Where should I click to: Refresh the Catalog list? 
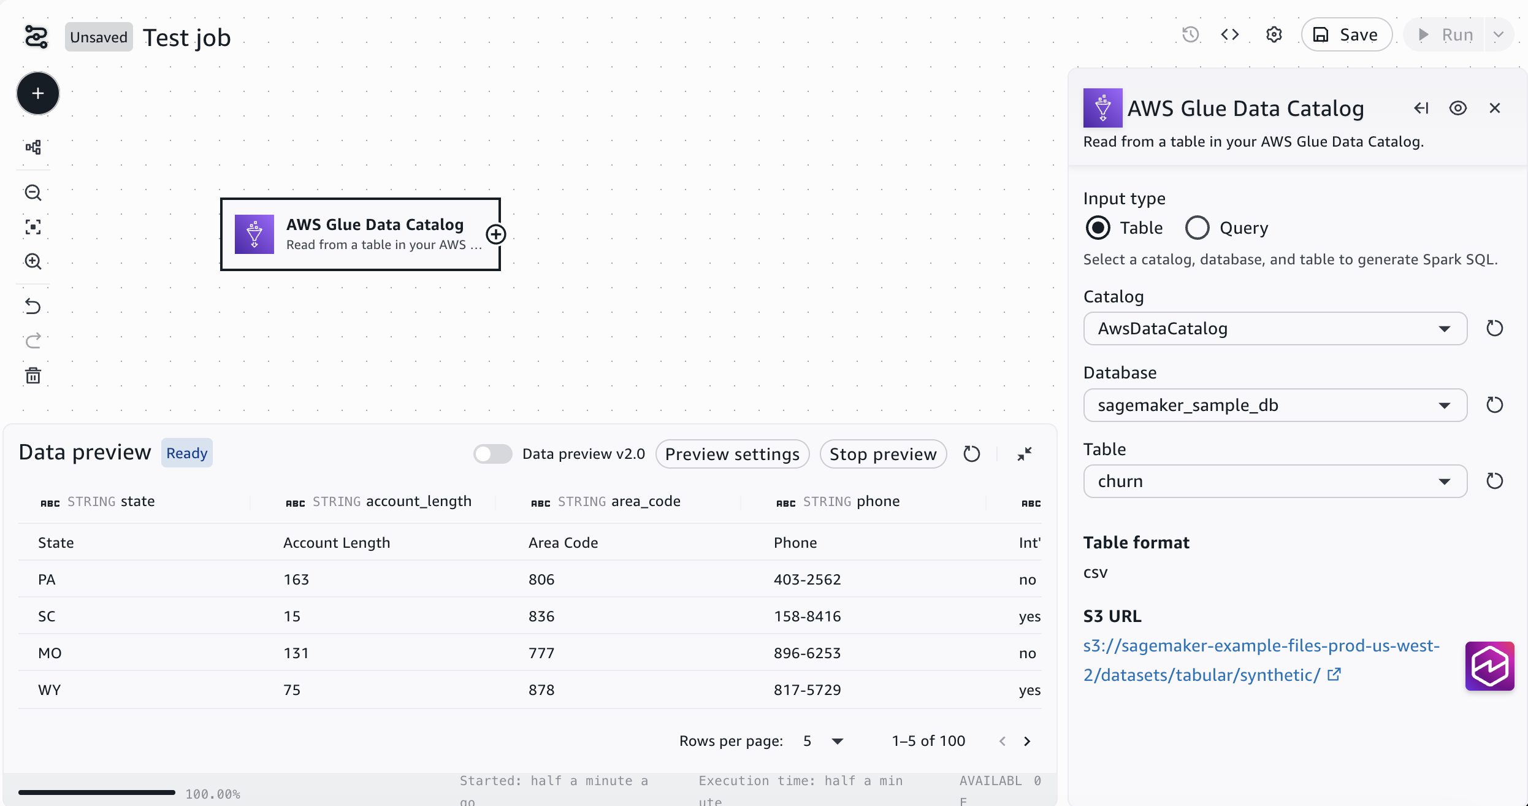(x=1495, y=328)
